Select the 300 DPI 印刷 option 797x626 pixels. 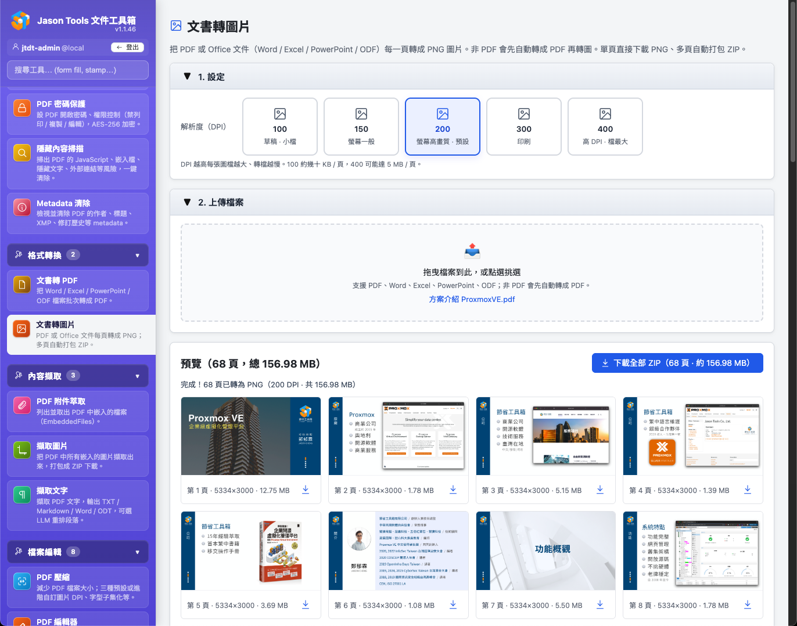coord(523,127)
